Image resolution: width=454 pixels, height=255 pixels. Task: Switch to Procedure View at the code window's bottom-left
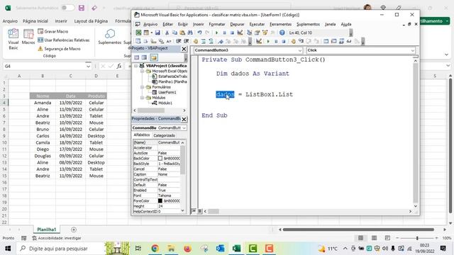pos(194,211)
